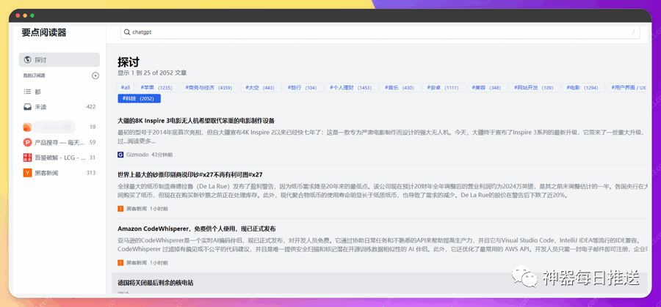Filter by #安卓 (1111) tag
Screen dimensions: 661x307
444,87
